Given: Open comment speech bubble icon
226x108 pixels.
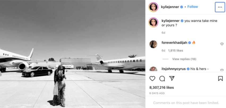Looking at the screenshot, I should [x=162, y=79].
